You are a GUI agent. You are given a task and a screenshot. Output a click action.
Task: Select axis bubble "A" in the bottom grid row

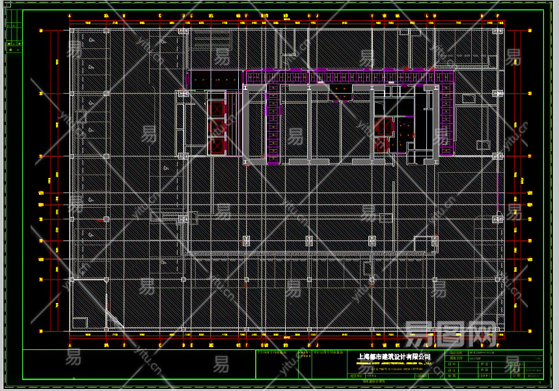[x=70, y=345]
